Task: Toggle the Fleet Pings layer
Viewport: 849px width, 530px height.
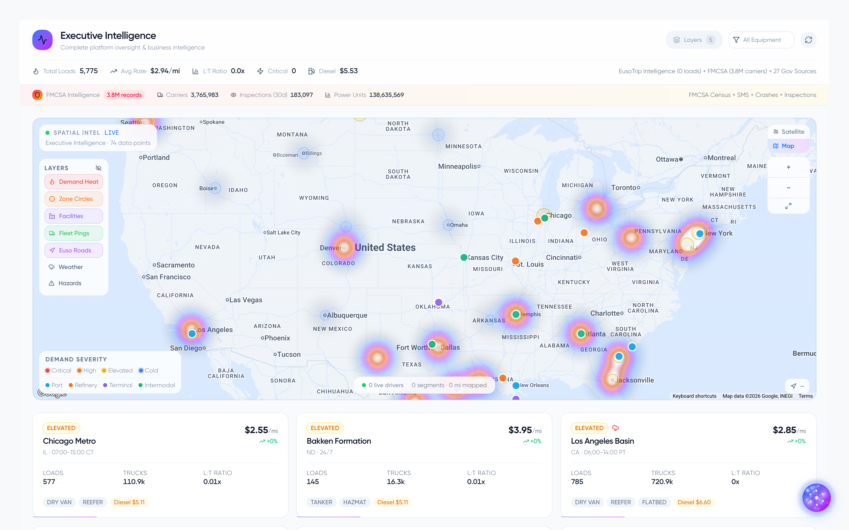Action: [74, 233]
